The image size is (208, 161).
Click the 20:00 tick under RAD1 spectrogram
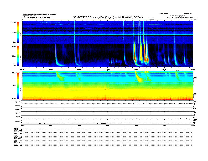[x=164, y=69]
